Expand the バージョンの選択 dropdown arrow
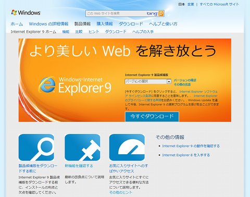The width and height of the screenshot is (250, 197). point(169,81)
